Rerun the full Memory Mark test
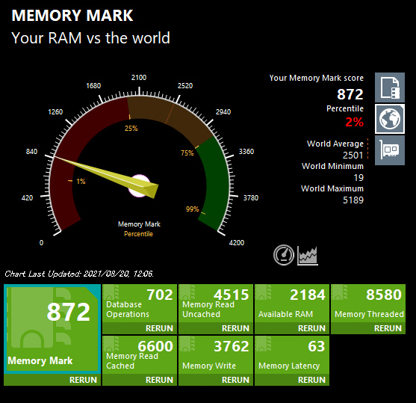Screen dimensions: 416x403 83,380
